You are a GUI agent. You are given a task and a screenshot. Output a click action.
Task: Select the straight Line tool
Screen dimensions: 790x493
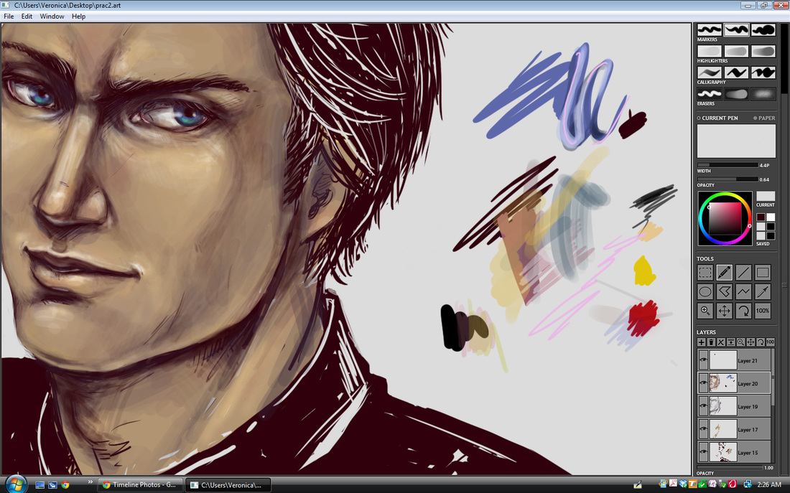click(x=744, y=272)
